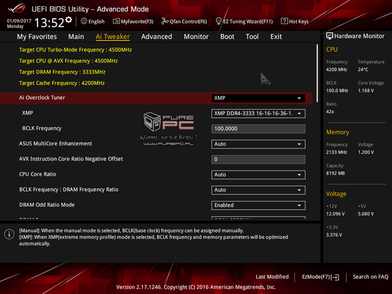Click the EZ Tuning Wizard lightbulb icon
392x294 pixels.
point(218,21)
